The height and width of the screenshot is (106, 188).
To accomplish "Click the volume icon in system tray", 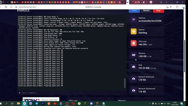I will [164, 104].
